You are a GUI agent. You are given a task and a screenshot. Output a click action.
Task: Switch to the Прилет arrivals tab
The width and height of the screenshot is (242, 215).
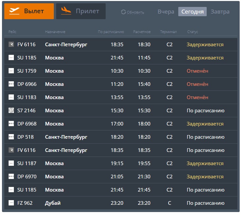click(81, 11)
